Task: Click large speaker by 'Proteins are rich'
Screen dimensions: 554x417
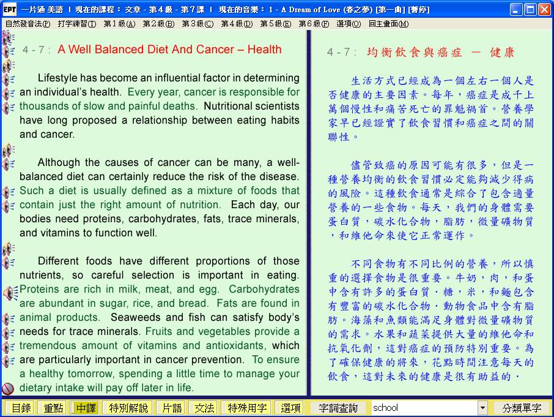Action: (9, 293)
